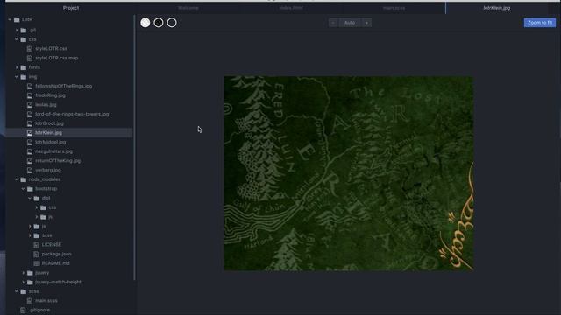Screen dimensions: 561x315
Task: Click the dist folder icon
Action: tap(37, 199)
